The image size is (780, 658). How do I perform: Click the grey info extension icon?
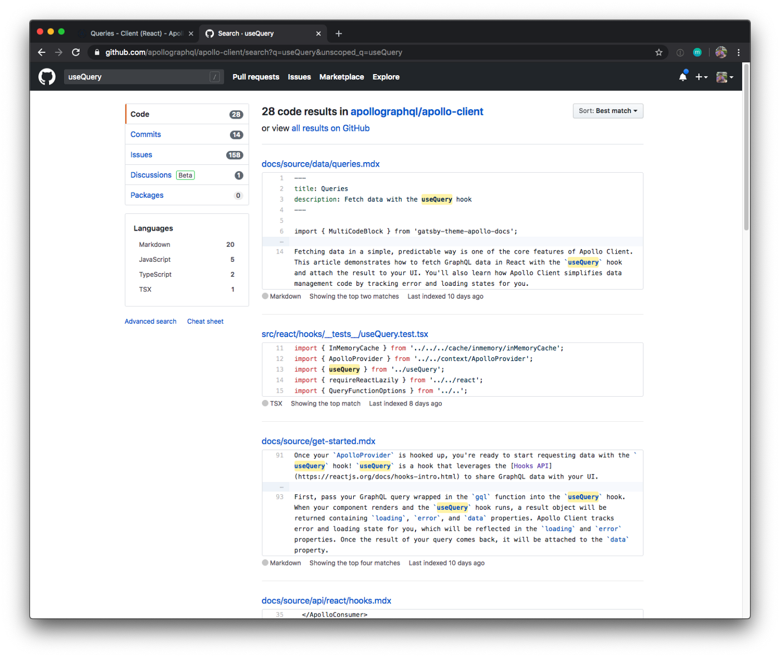pos(680,52)
